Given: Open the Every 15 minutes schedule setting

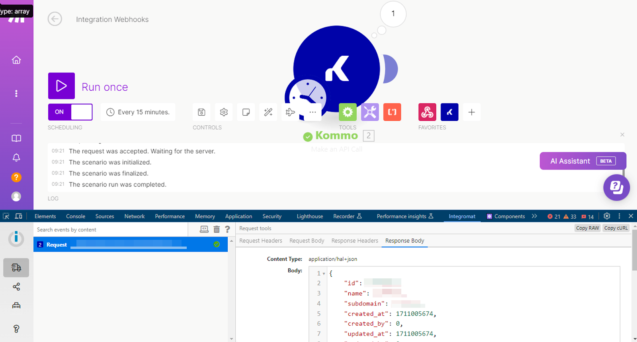Looking at the screenshot, I should pyautogui.click(x=138, y=112).
